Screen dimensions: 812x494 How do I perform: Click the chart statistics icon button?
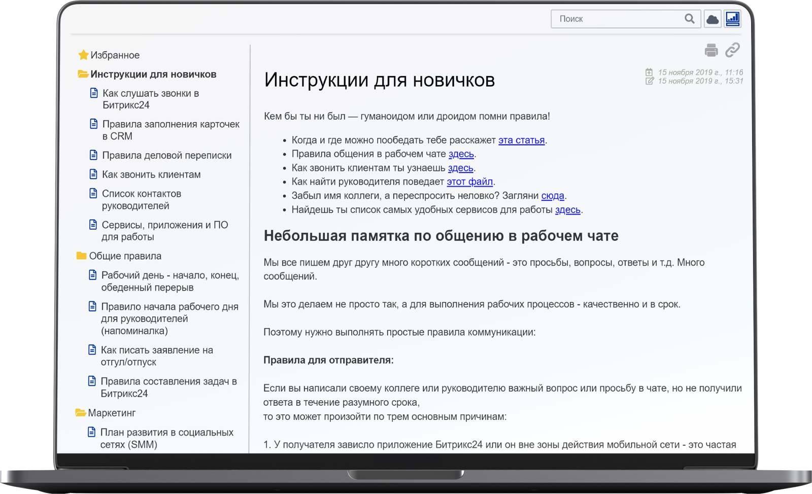[732, 19]
